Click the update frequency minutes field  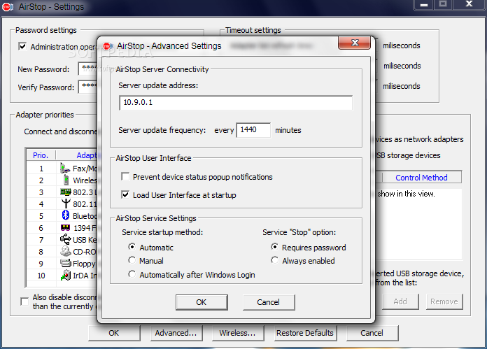click(x=253, y=130)
